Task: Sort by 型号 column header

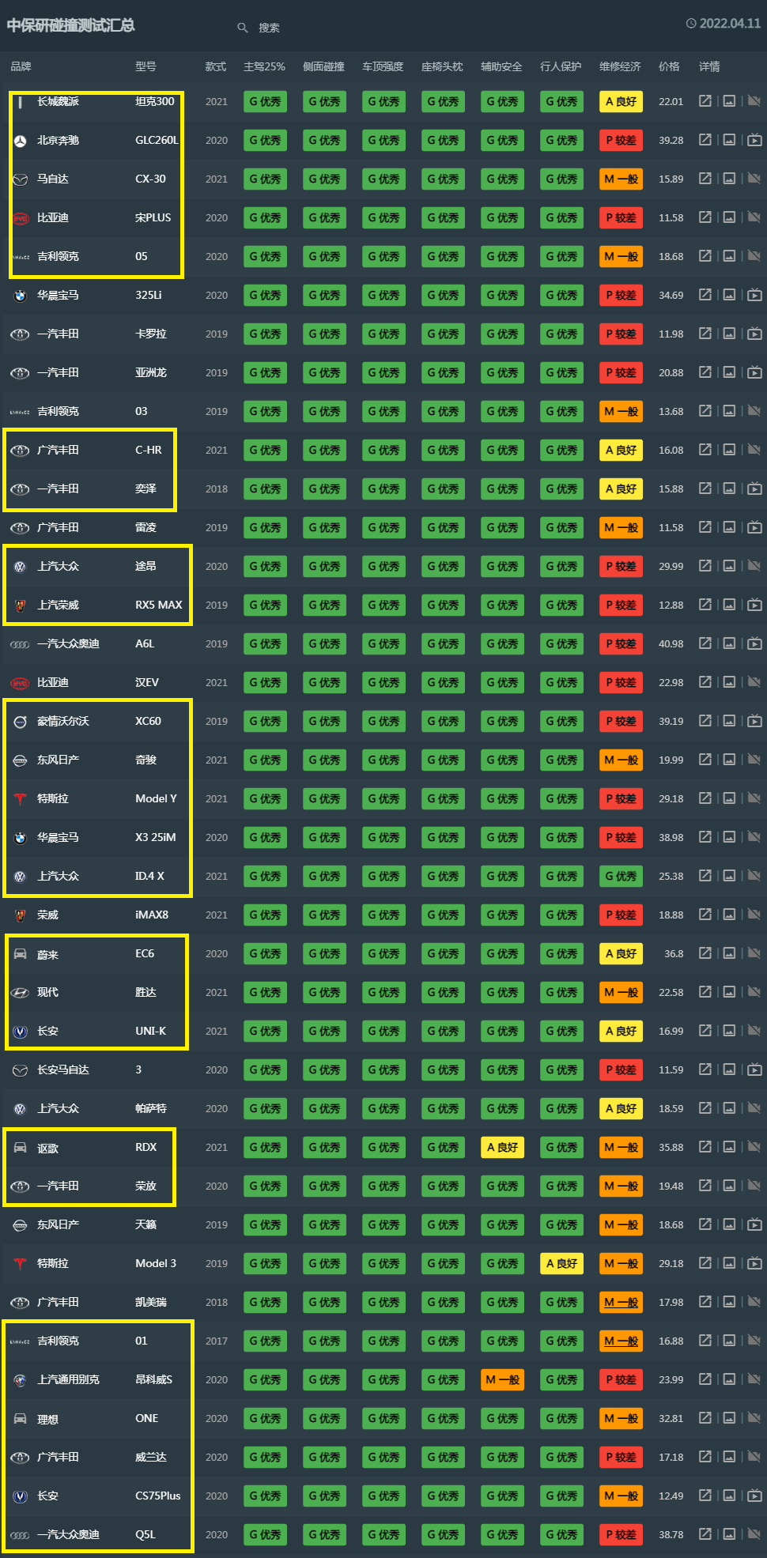Action: 145,66
